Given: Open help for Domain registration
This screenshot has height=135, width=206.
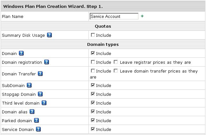Looking at the screenshot, I should pos(47,62).
